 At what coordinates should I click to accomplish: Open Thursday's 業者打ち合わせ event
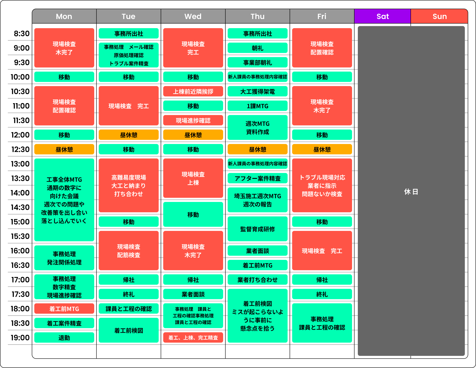click(x=258, y=279)
